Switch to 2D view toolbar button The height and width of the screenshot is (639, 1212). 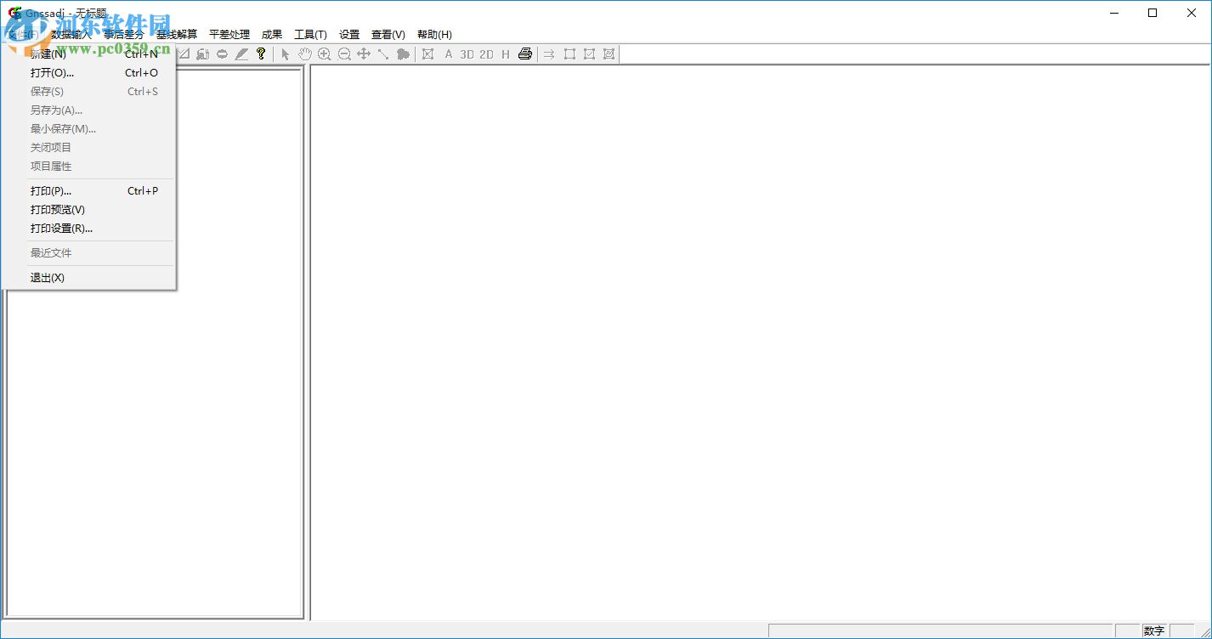point(486,54)
